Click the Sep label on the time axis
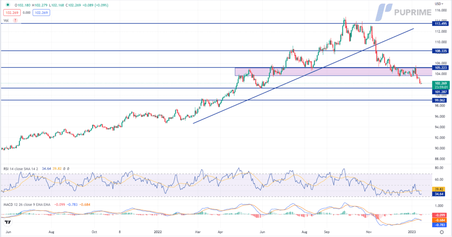Screen dimensions: 452x237 tap(327, 232)
